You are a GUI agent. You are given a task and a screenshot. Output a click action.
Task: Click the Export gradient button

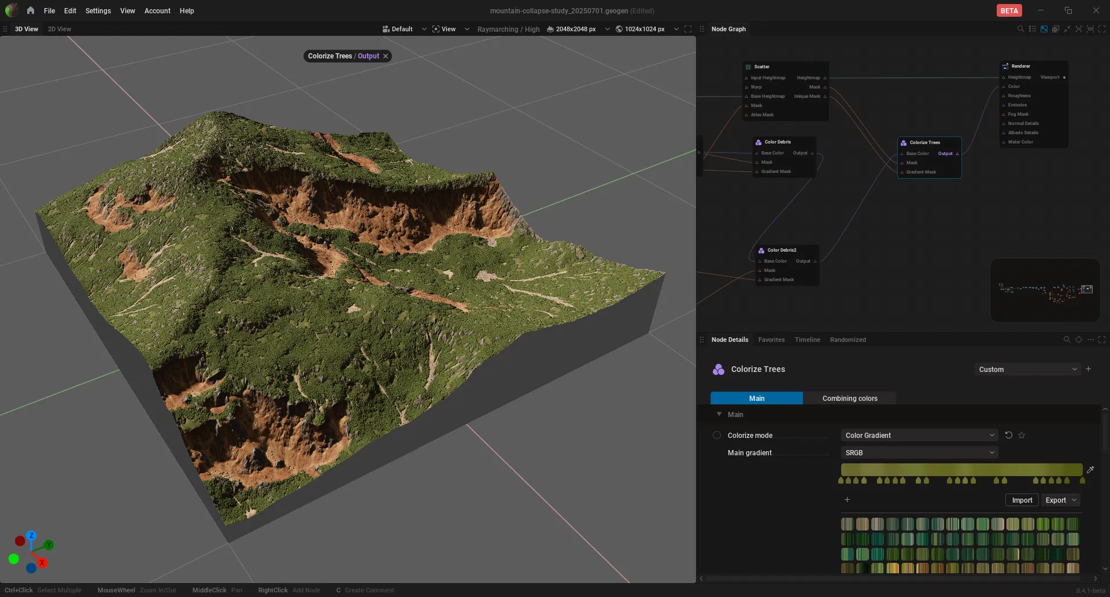1060,500
